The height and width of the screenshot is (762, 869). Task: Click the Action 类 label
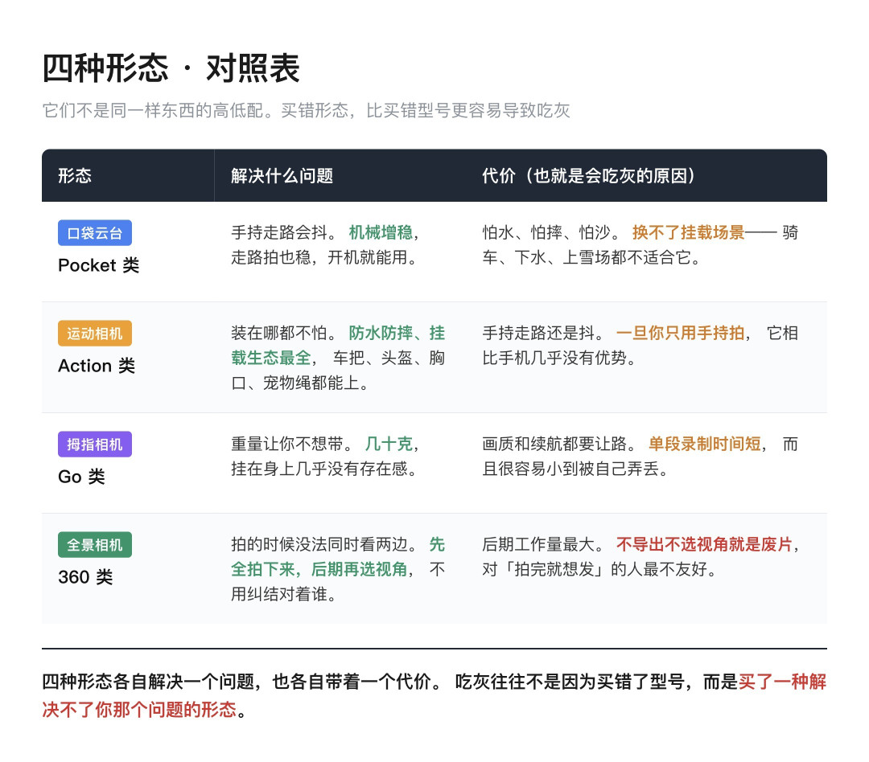97,366
